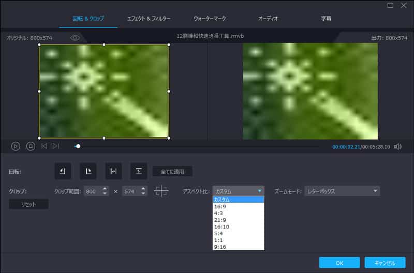The width and height of the screenshot is (414, 273).
Task: Click bottom-right crop handle
Action: pyautogui.click(x=169, y=138)
